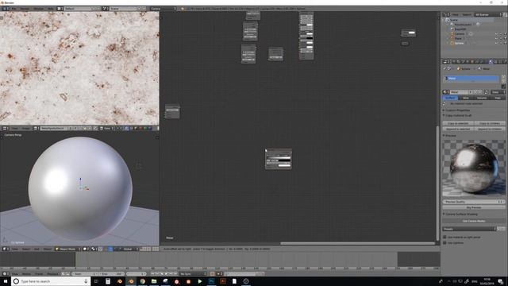Click the Big Preview button
The height and width of the screenshot is (286, 508).
(474, 207)
